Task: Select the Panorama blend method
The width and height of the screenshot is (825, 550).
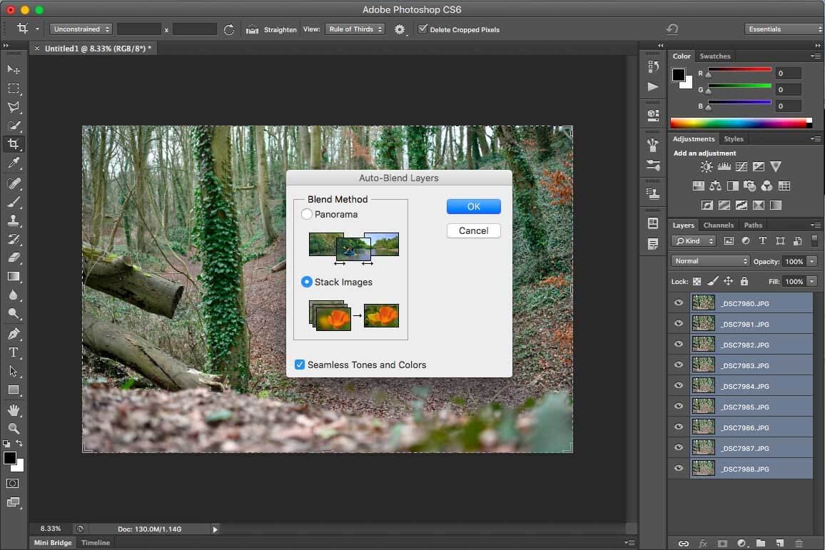Action: [307, 214]
